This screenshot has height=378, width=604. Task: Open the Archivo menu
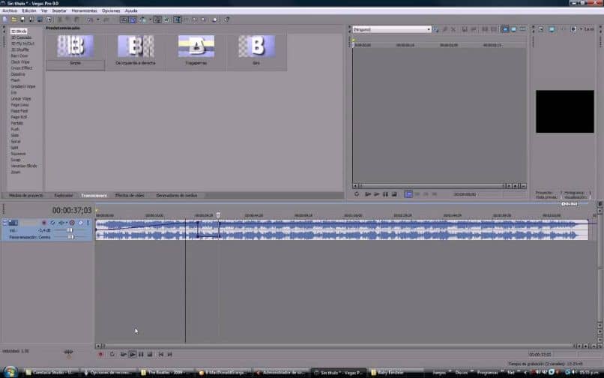point(10,10)
